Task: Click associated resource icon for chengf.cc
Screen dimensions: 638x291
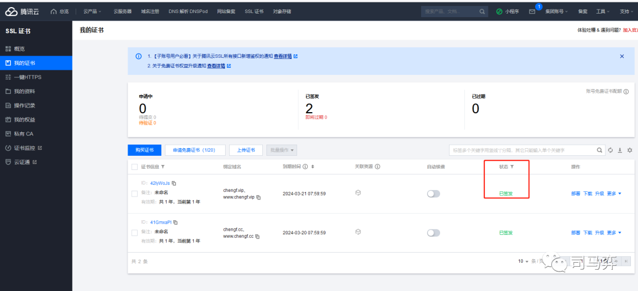Action: tap(358, 231)
